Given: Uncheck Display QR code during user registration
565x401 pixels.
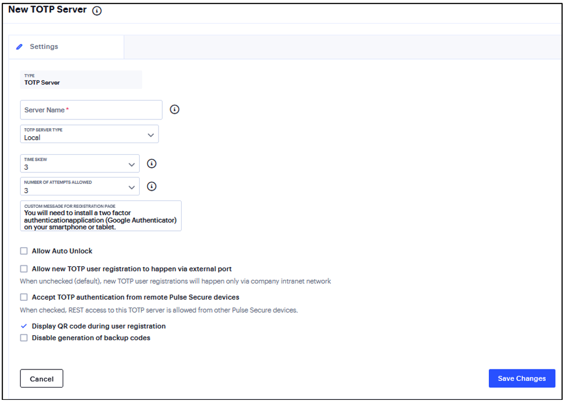Looking at the screenshot, I should pyautogui.click(x=23, y=326).
